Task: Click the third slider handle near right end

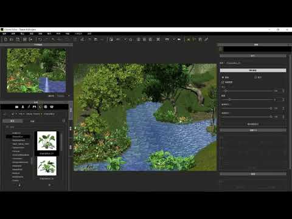Action: 271,108
